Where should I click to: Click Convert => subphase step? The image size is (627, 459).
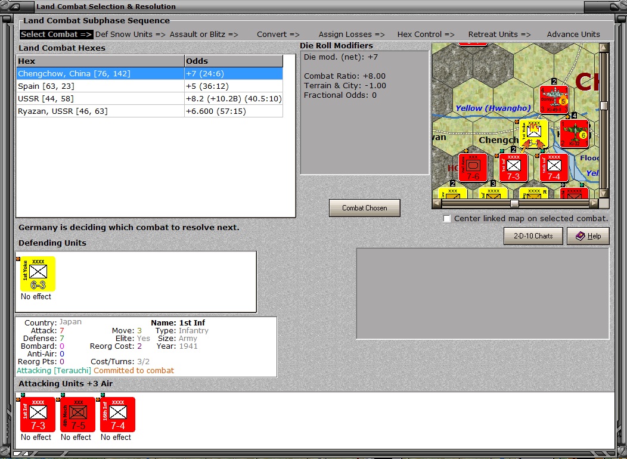(278, 35)
